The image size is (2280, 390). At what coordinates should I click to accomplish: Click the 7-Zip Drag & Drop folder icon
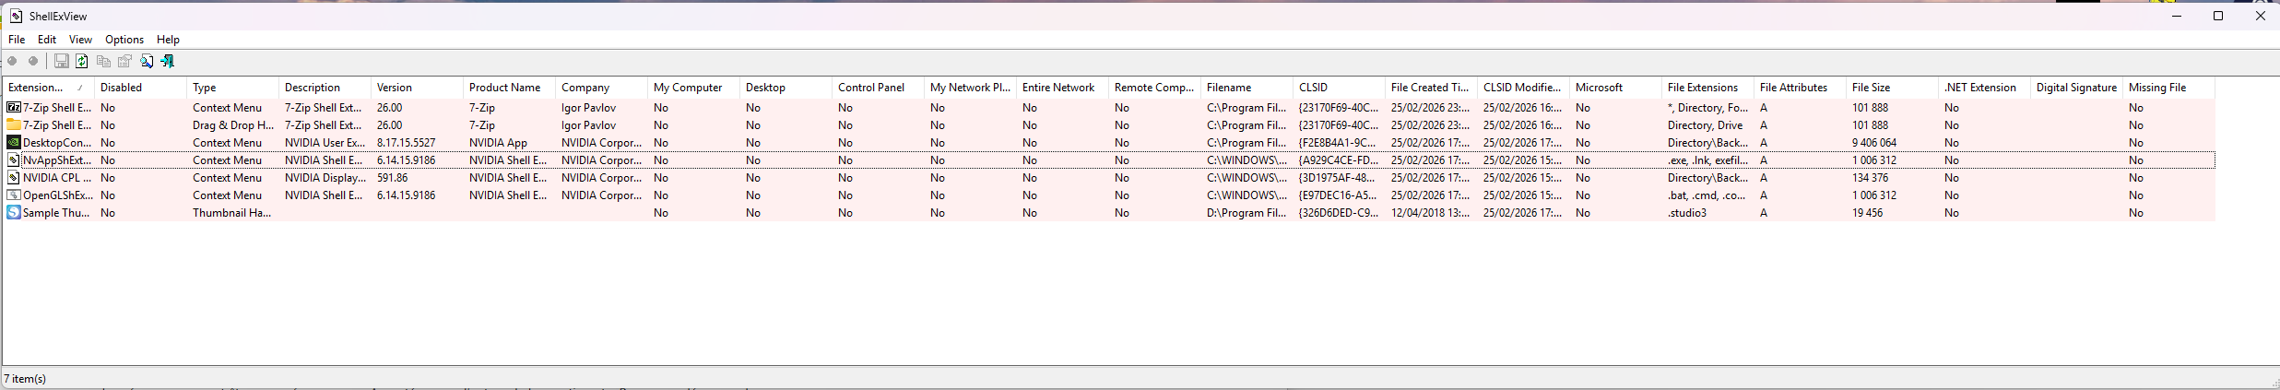click(x=14, y=124)
